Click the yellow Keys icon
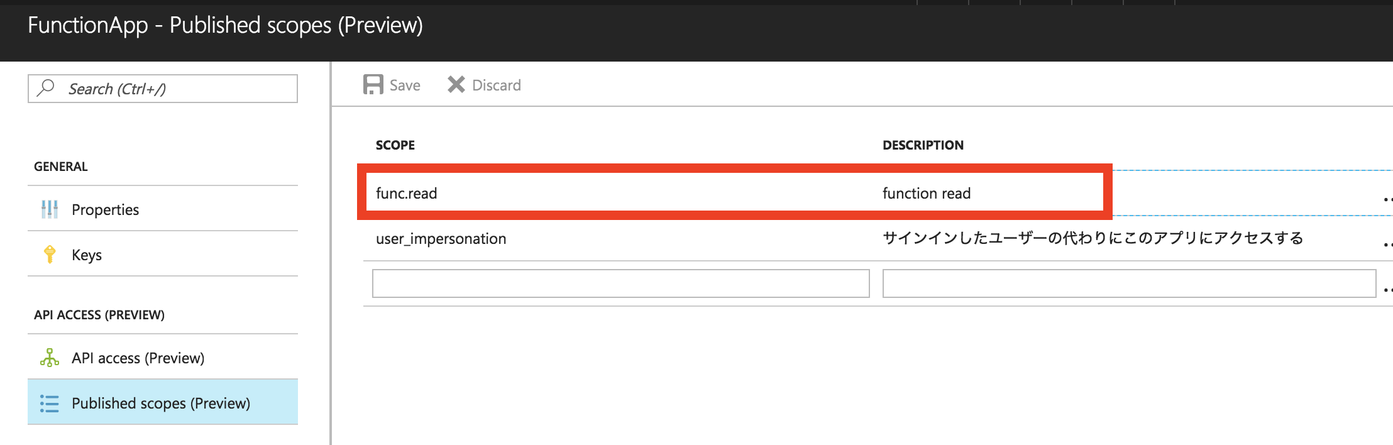 (x=50, y=254)
